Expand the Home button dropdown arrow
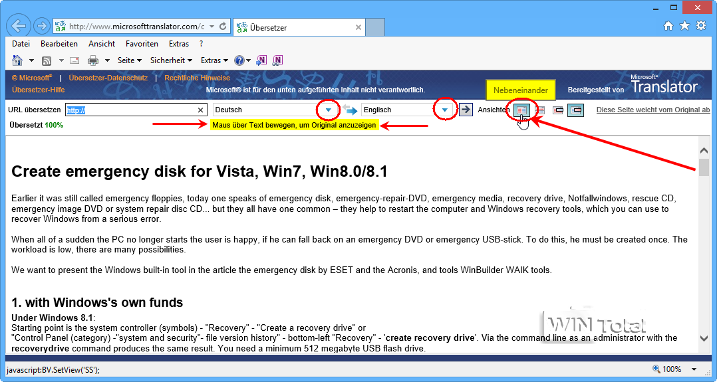Viewport: 717px width, 382px height. [31, 60]
